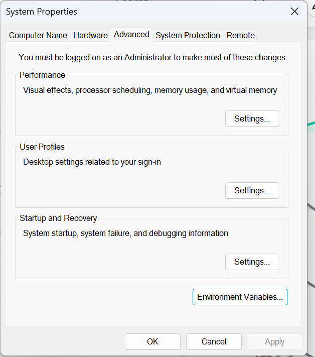The height and width of the screenshot is (357, 315).
Task: Open User Profiles Settings
Action: (x=252, y=191)
